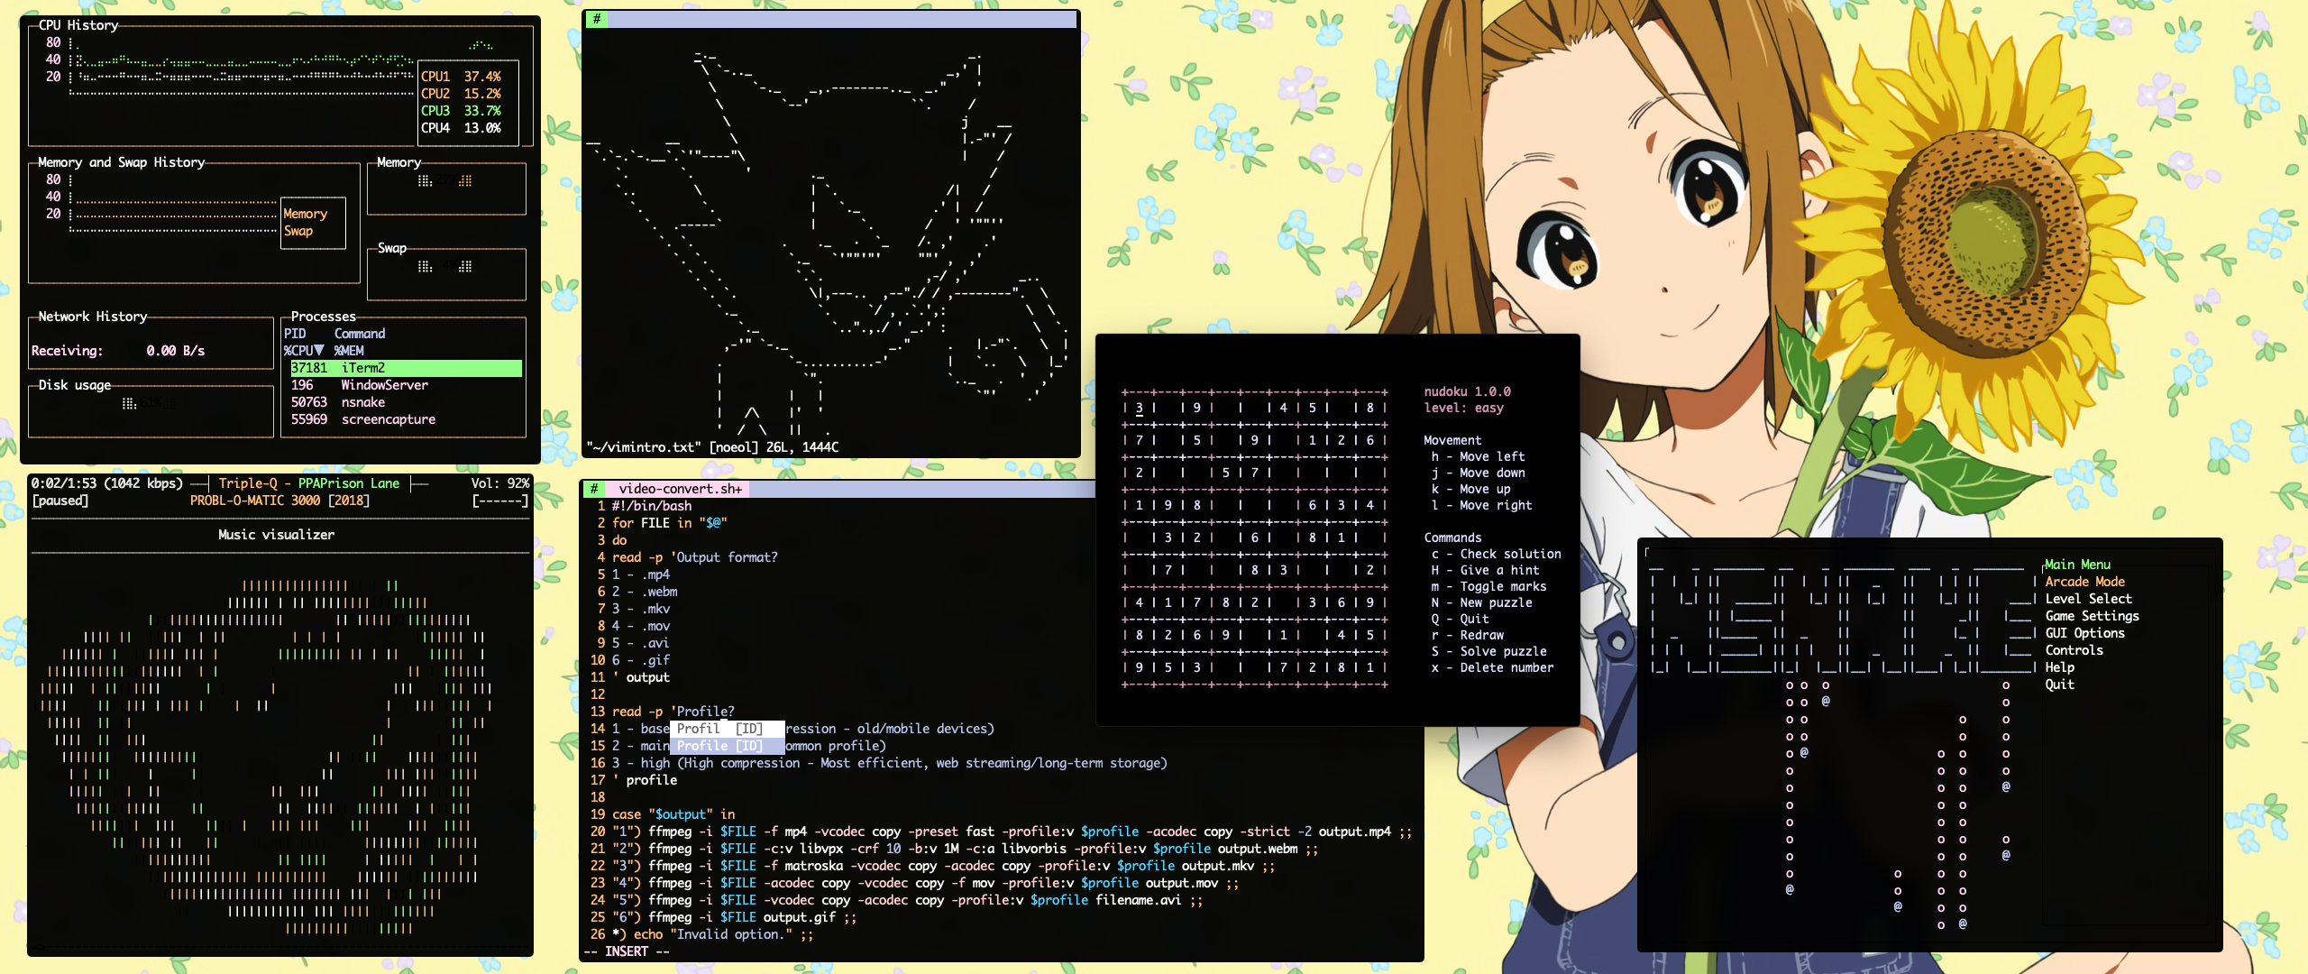
Task: Click the Memory legend label
Action: [305, 214]
